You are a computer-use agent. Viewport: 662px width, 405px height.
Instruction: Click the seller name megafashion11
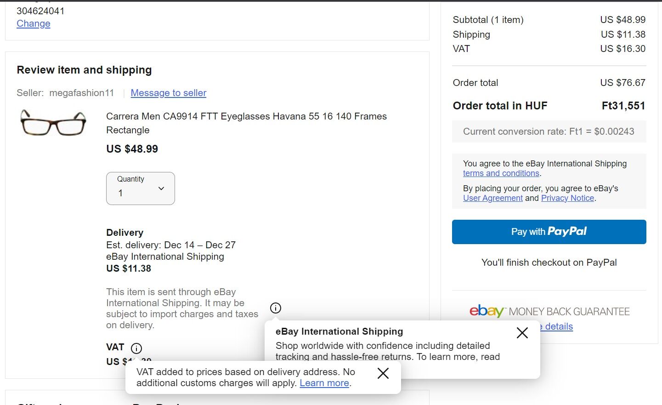(x=82, y=93)
